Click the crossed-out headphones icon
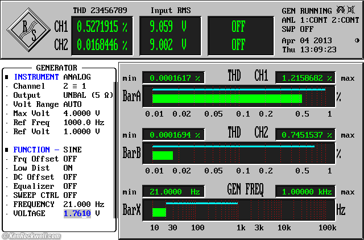 [341, 10]
